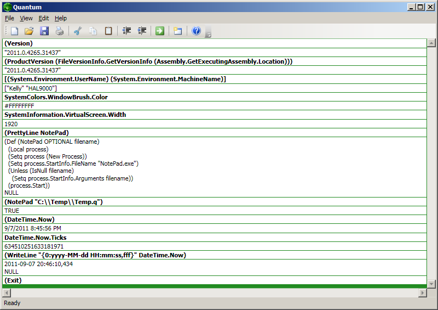
Task: Click the TRUE result value
Action: 11,211
